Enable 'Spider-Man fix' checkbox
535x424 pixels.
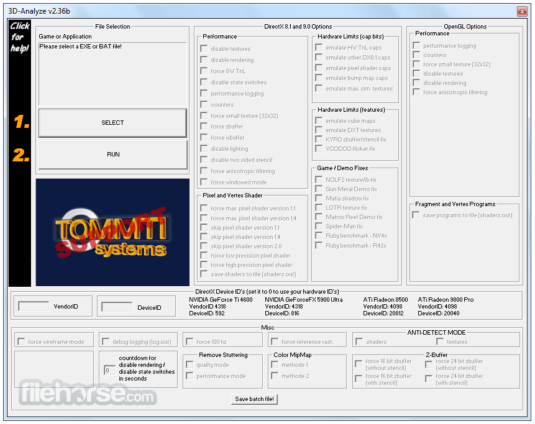click(319, 226)
